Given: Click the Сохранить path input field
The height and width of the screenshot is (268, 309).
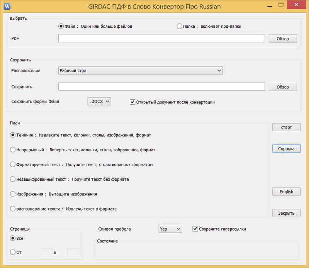Looking at the screenshot, I should (x=161, y=87).
